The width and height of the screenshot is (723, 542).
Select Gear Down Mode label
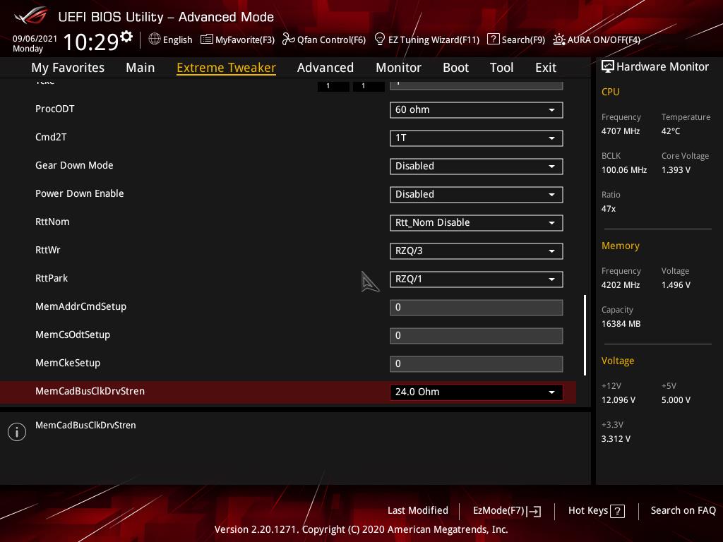click(x=74, y=165)
